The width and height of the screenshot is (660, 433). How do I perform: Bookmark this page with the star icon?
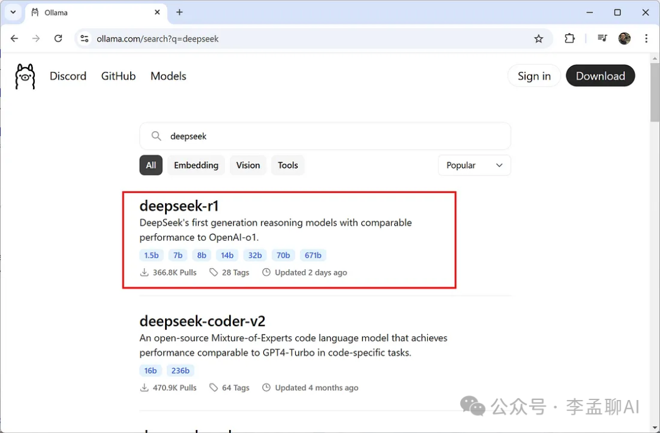pos(538,38)
